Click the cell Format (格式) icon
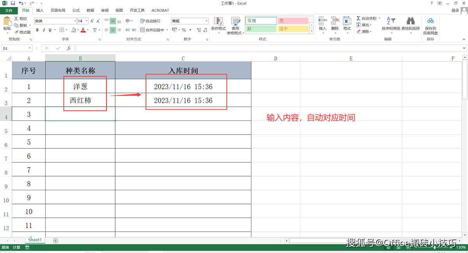This screenshot has height=253, width=468. tap(347, 21)
